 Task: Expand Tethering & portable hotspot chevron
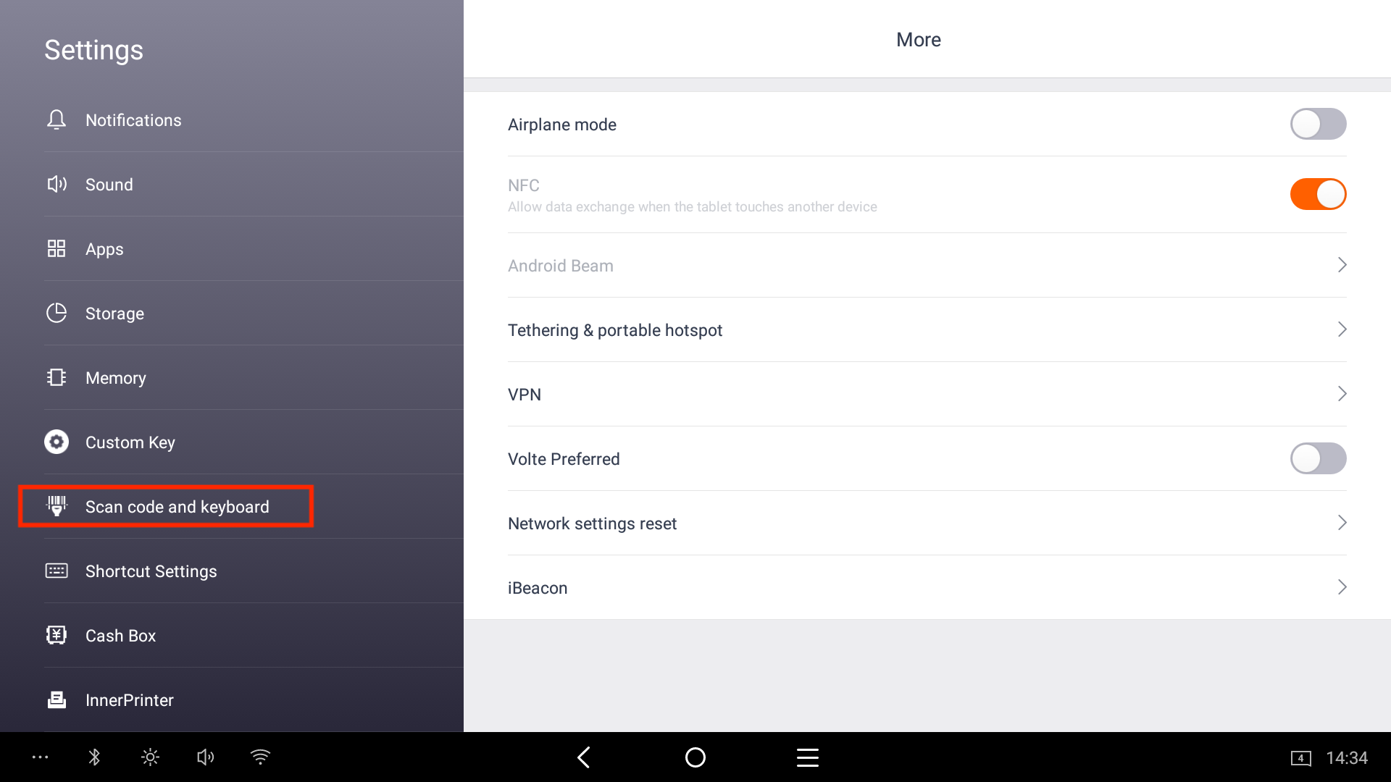tap(1342, 329)
